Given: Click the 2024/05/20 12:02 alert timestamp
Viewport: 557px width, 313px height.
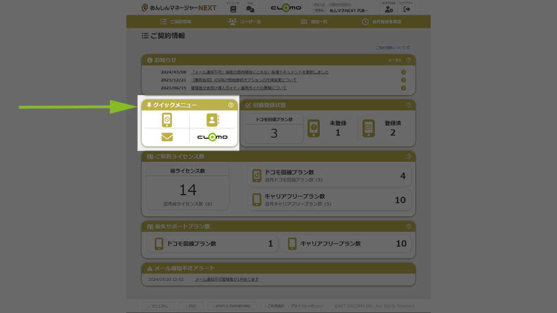Looking at the screenshot, I should [x=166, y=279].
